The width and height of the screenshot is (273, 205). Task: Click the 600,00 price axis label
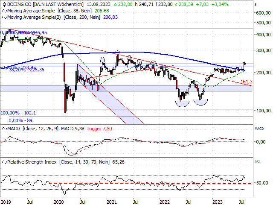[x=264, y=13]
